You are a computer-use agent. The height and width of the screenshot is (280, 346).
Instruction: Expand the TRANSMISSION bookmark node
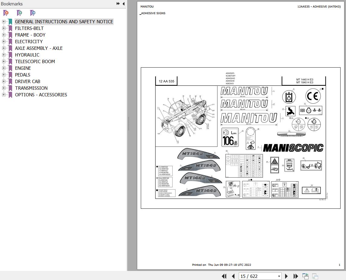4,88
